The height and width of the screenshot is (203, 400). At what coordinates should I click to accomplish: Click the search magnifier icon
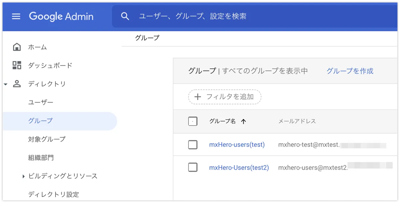[x=125, y=16]
